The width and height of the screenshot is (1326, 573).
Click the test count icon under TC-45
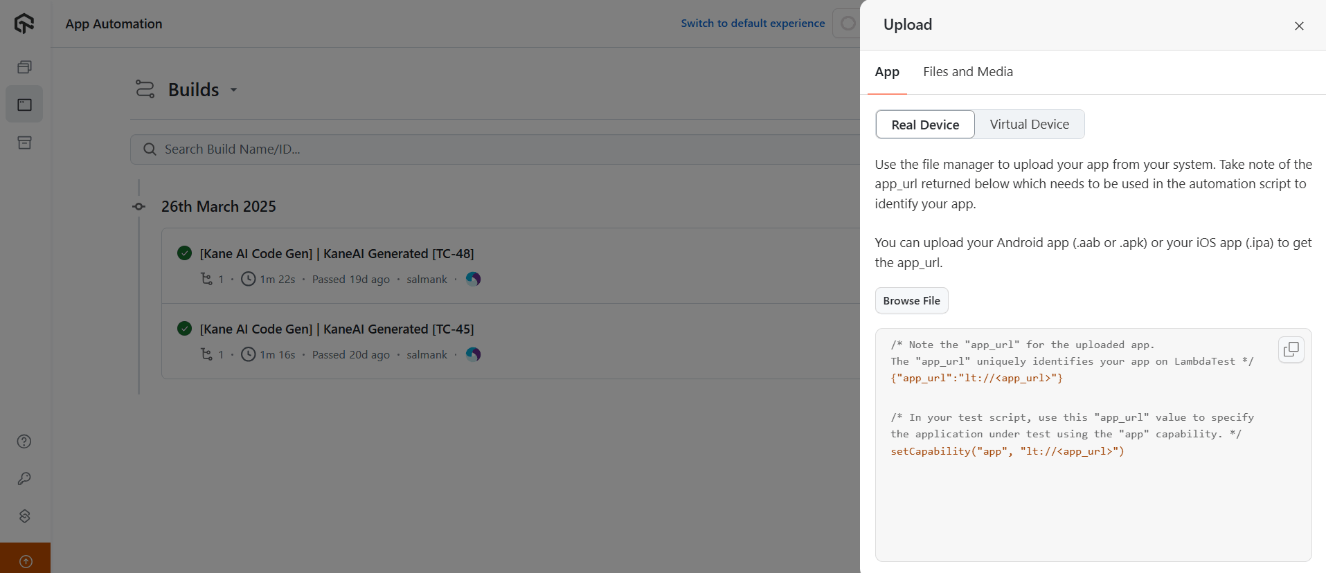206,354
